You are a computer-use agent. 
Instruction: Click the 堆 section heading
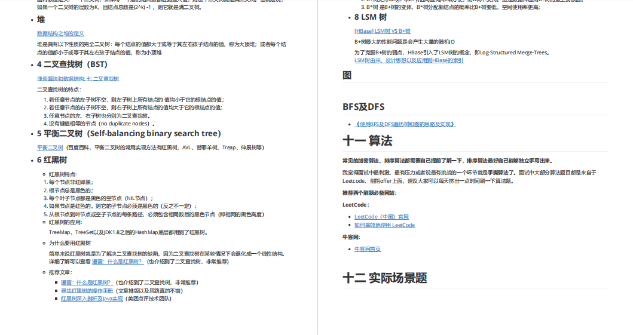tap(41, 20)
